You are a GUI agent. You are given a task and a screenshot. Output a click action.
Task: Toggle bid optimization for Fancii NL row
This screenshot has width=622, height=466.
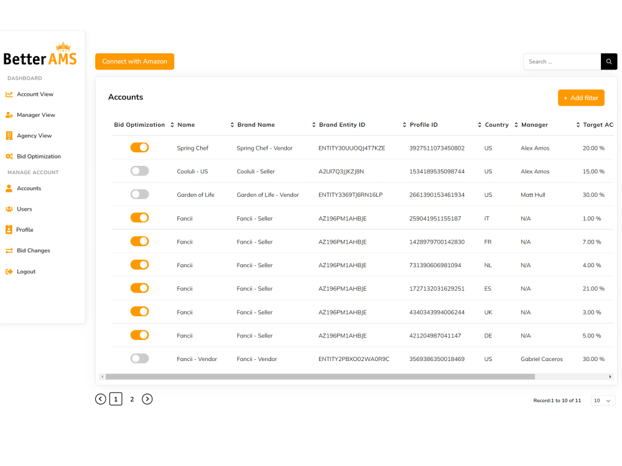[139, 265]
